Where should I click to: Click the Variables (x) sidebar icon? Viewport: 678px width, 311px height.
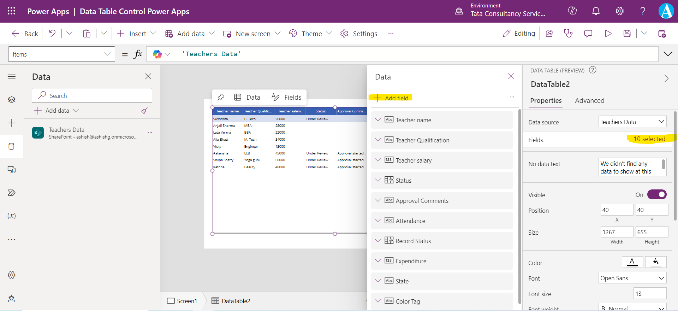[12, 216]
